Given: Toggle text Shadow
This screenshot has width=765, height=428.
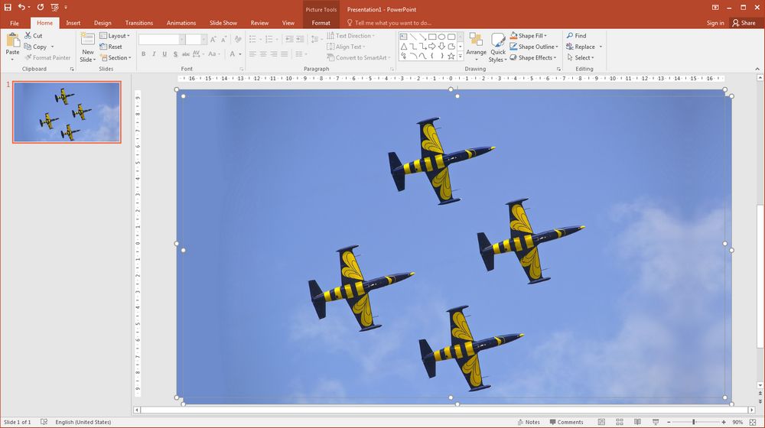Looking at the screenshot, I should coord(175,54).
